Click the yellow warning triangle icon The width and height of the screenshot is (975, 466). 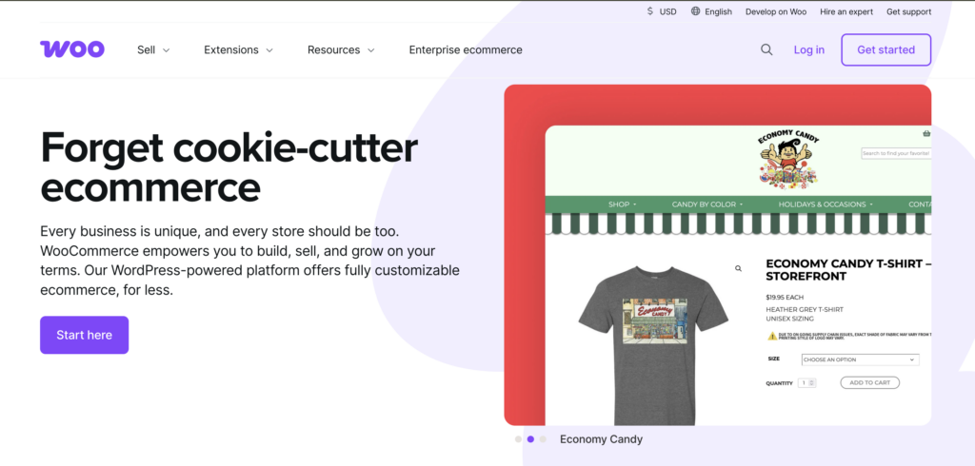click(772, 336)
